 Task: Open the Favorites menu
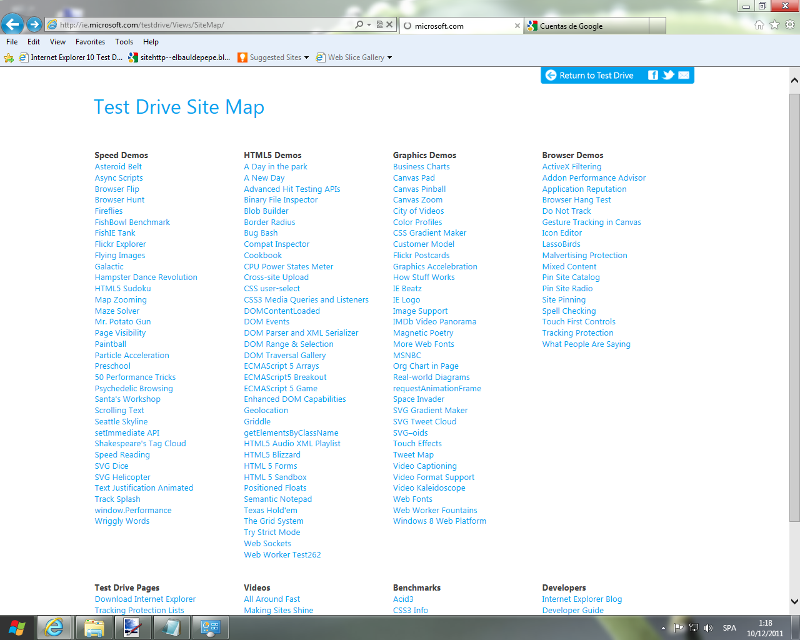click(x=90, y=42)
